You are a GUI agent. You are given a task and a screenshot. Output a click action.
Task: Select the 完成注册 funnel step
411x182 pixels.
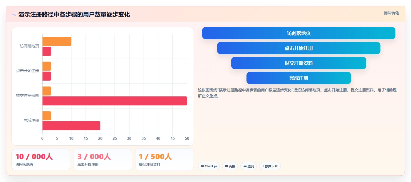point(299,78)
